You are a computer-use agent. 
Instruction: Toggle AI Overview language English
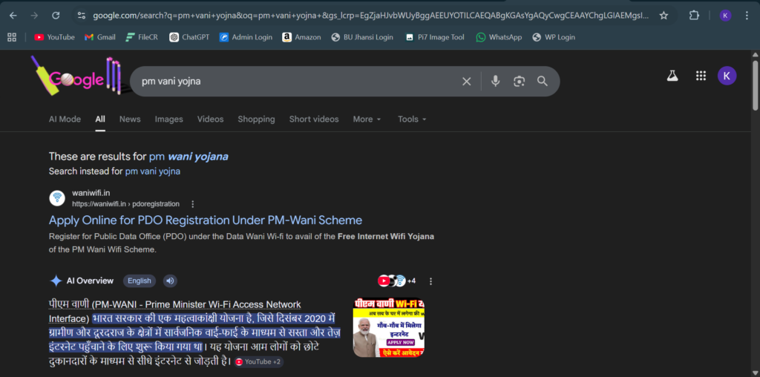(x=139, y=281)
